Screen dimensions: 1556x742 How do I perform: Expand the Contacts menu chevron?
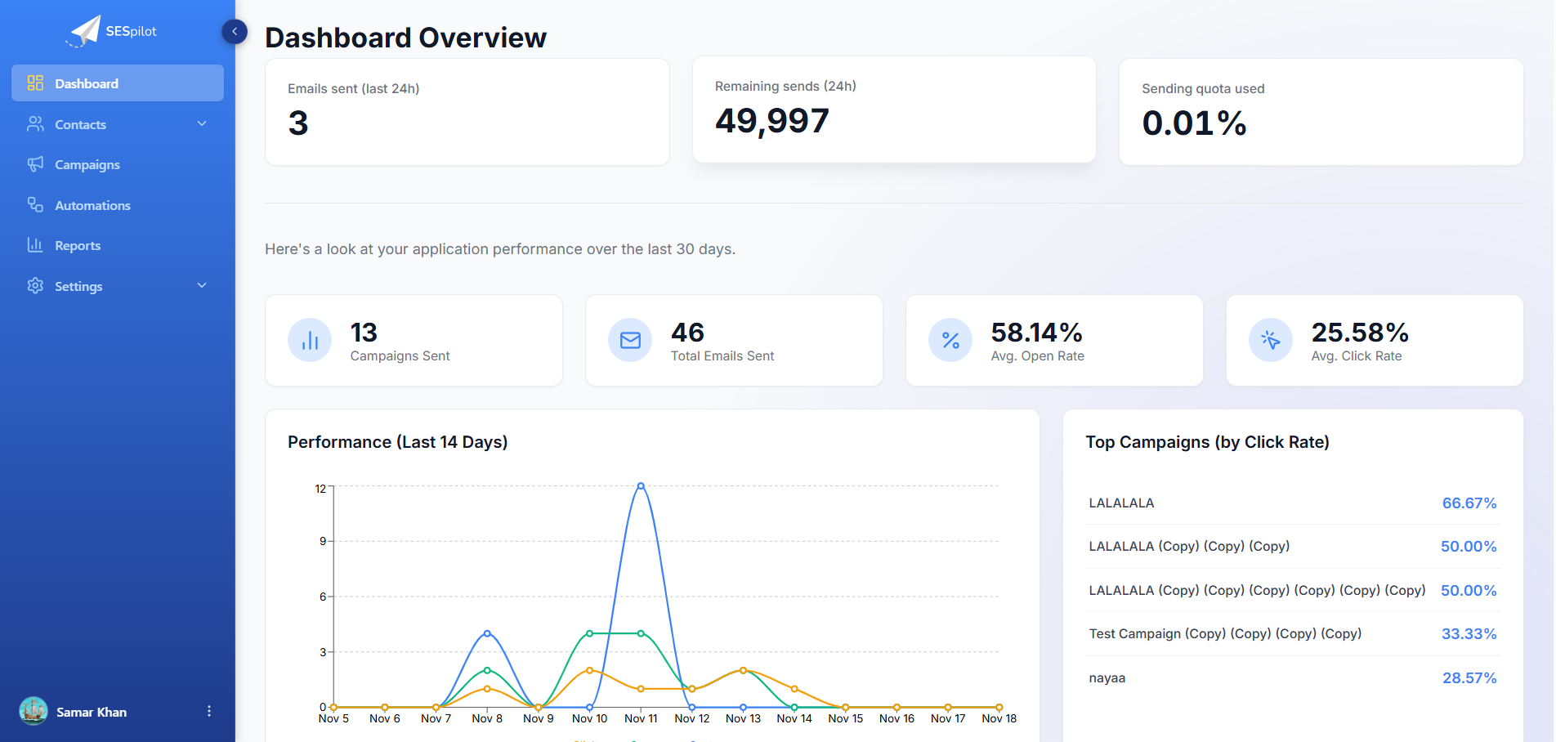202,123
